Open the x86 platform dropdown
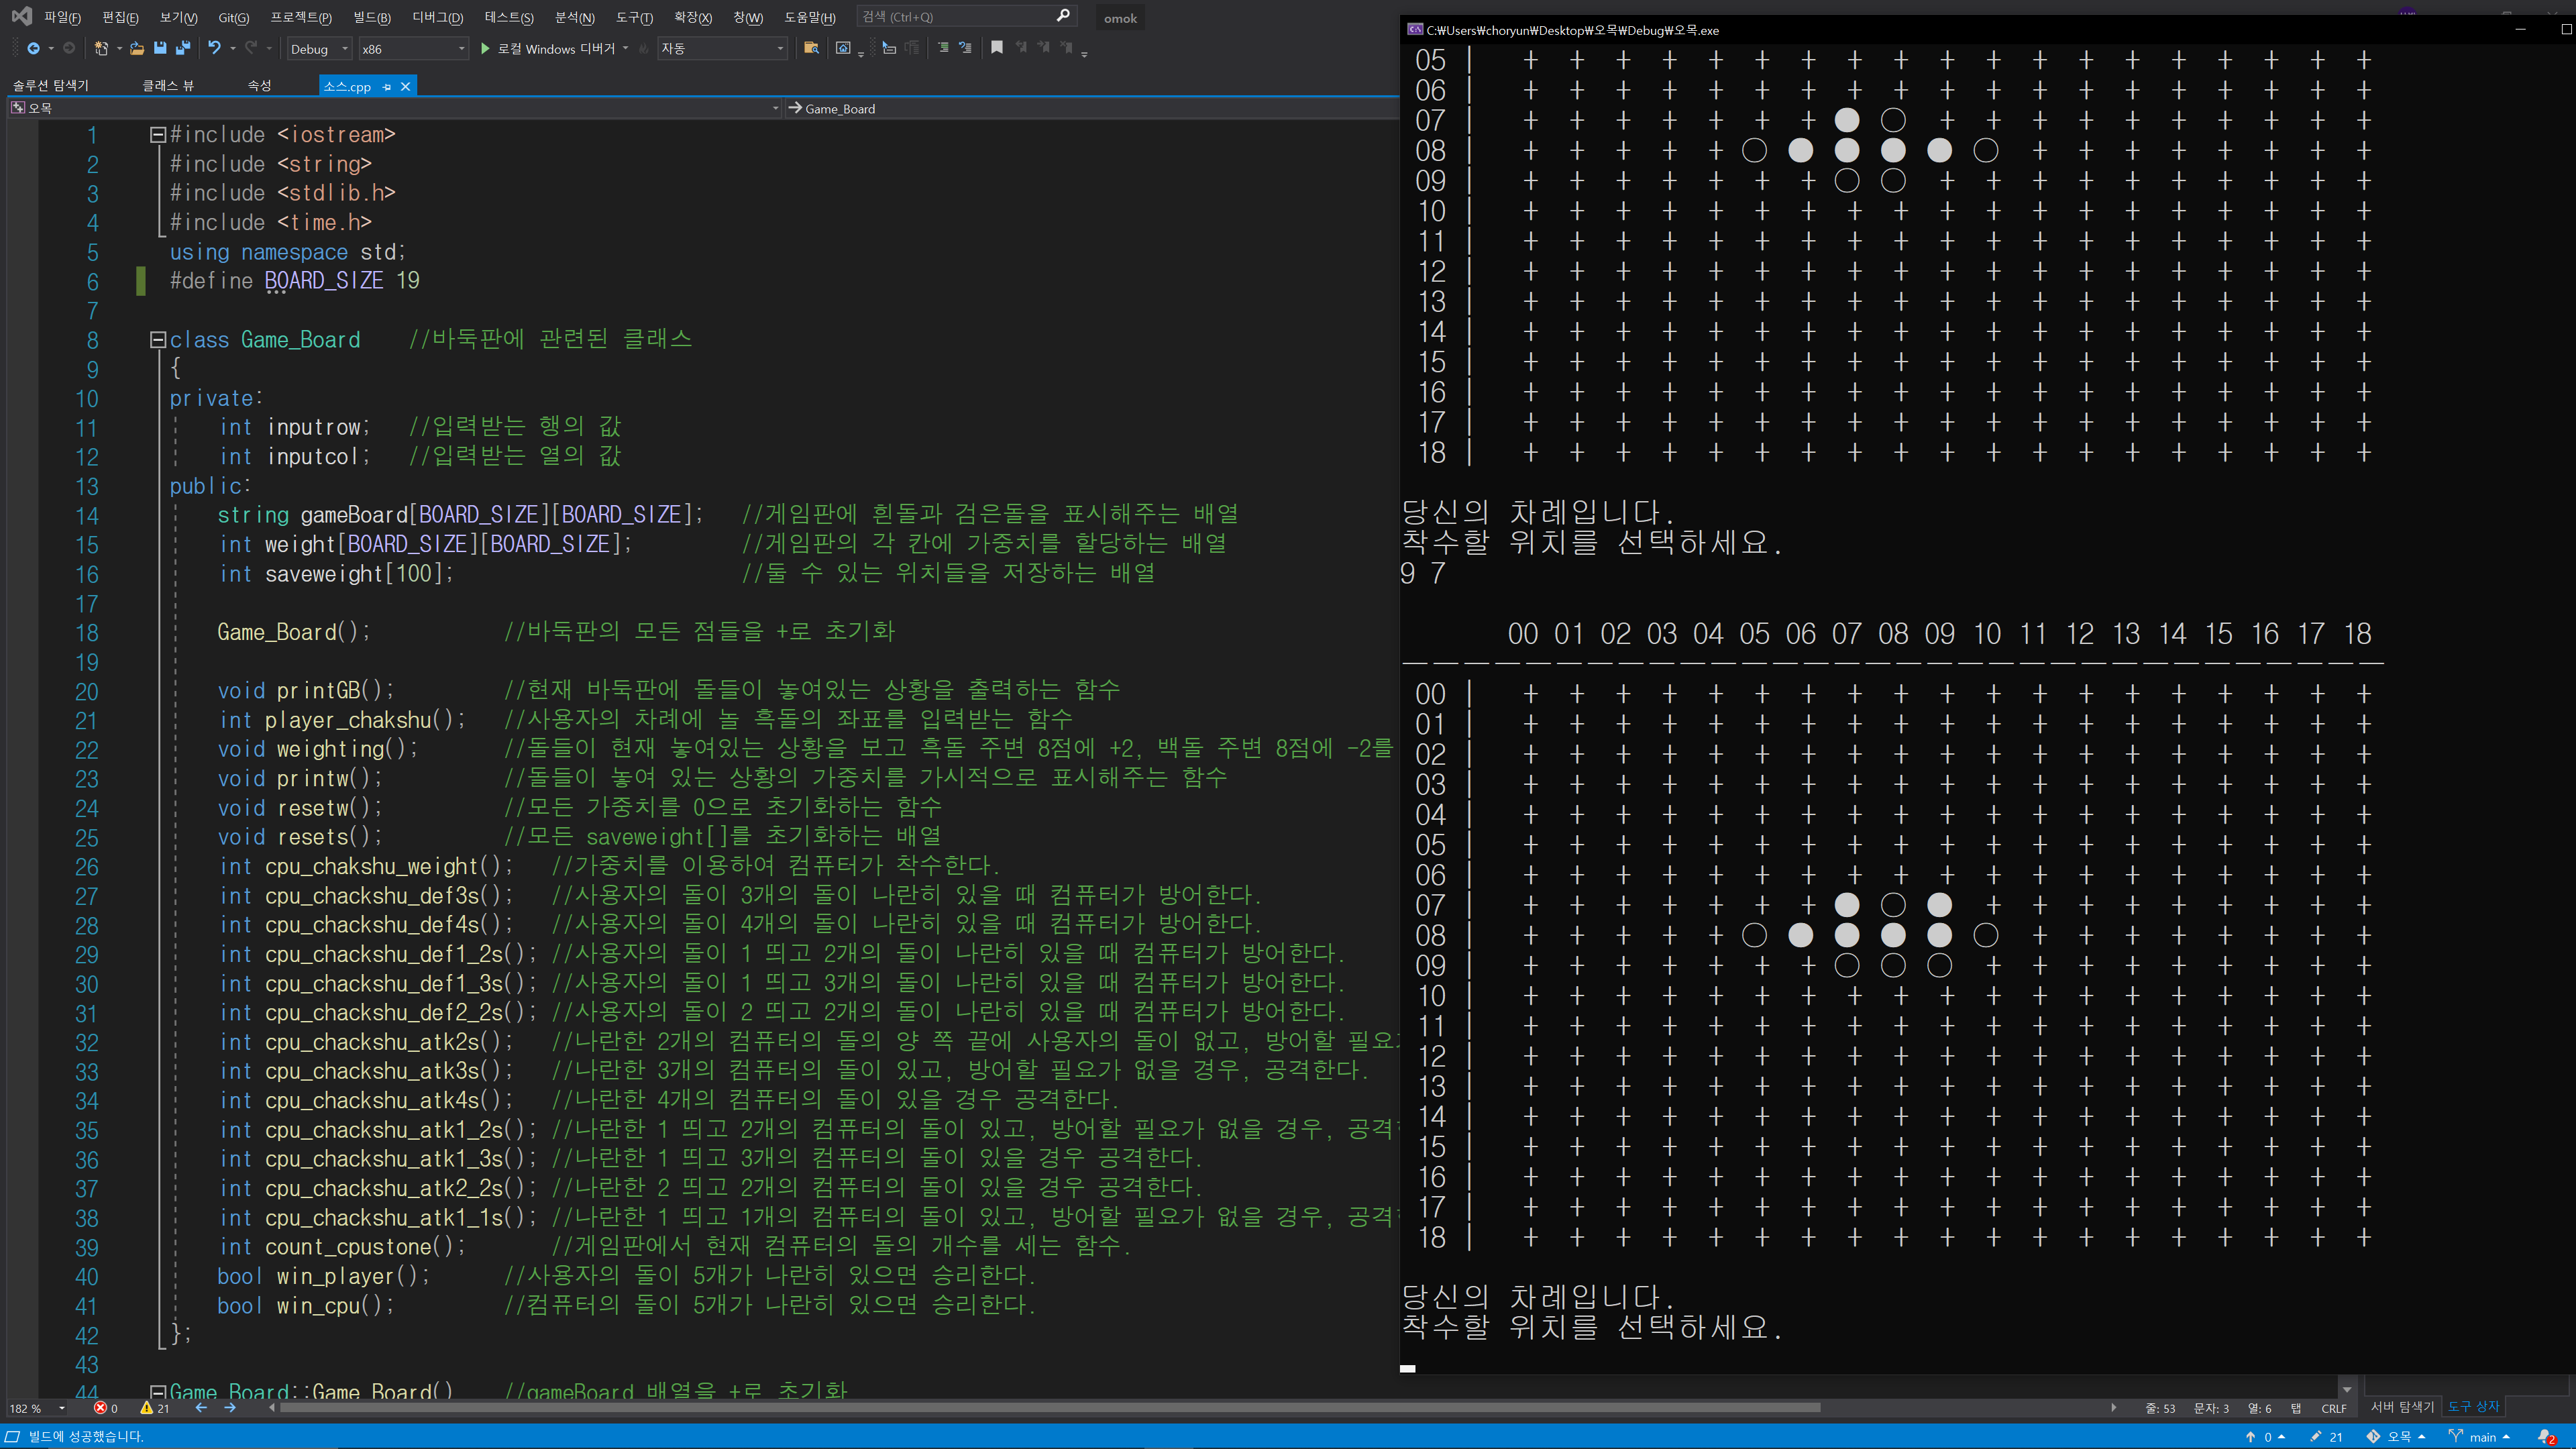Image resolution: width=2576 pixels, height=1449 pixels. [412, 48]
